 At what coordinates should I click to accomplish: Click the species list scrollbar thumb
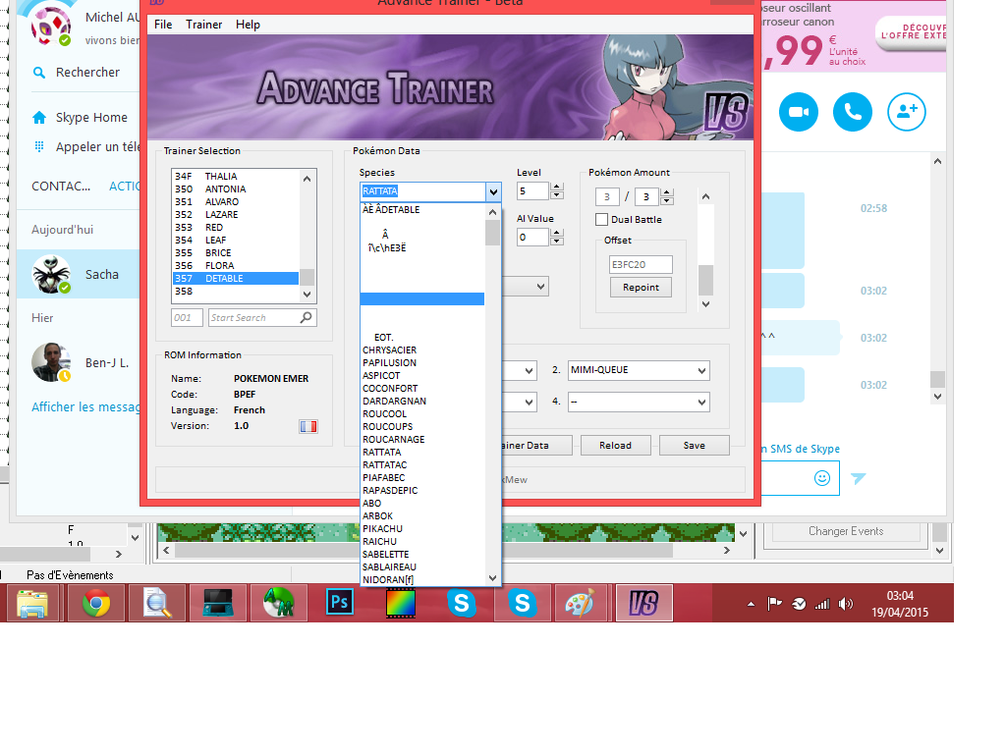click(x=493, y=233)
